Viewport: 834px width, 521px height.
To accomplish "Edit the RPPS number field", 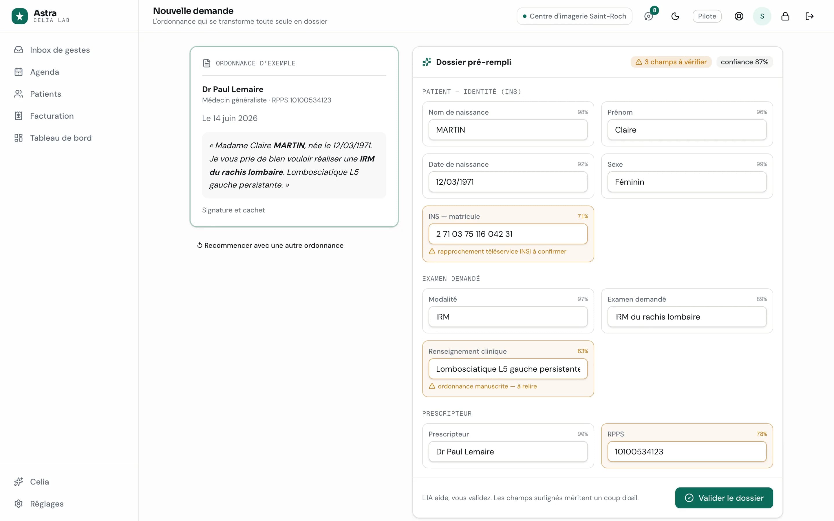I will point(687,452).
